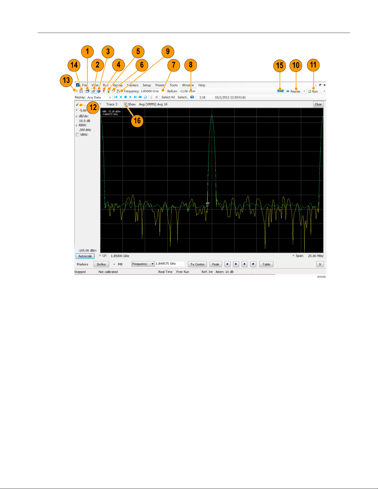Open the Replay button dropdown arrow

(304, 91)
